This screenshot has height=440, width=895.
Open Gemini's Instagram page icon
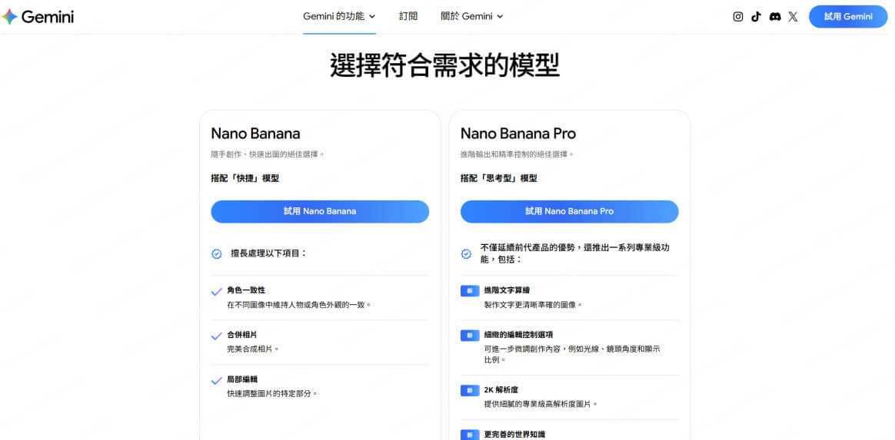pos(738,17)
